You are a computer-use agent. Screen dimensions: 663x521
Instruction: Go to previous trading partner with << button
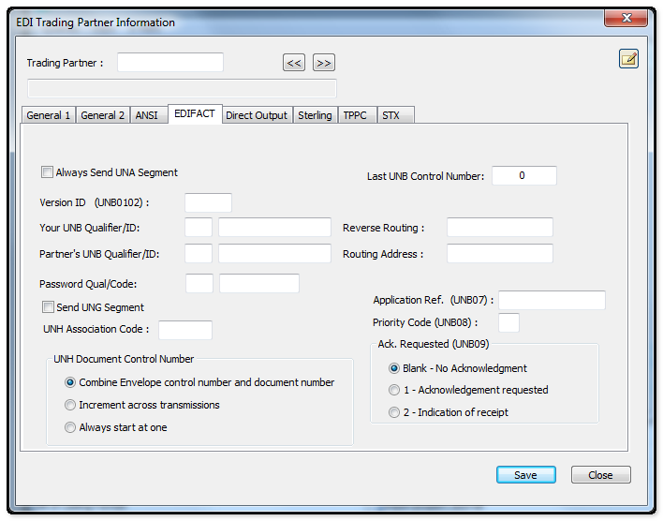(x=294, y=63)
